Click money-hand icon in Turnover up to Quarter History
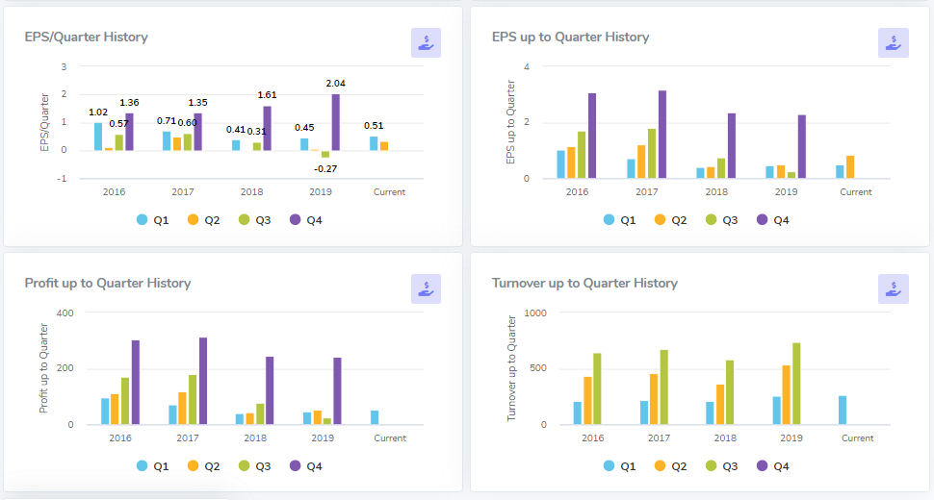Screen dimensions: 934x500 click(x=893, y=288)
